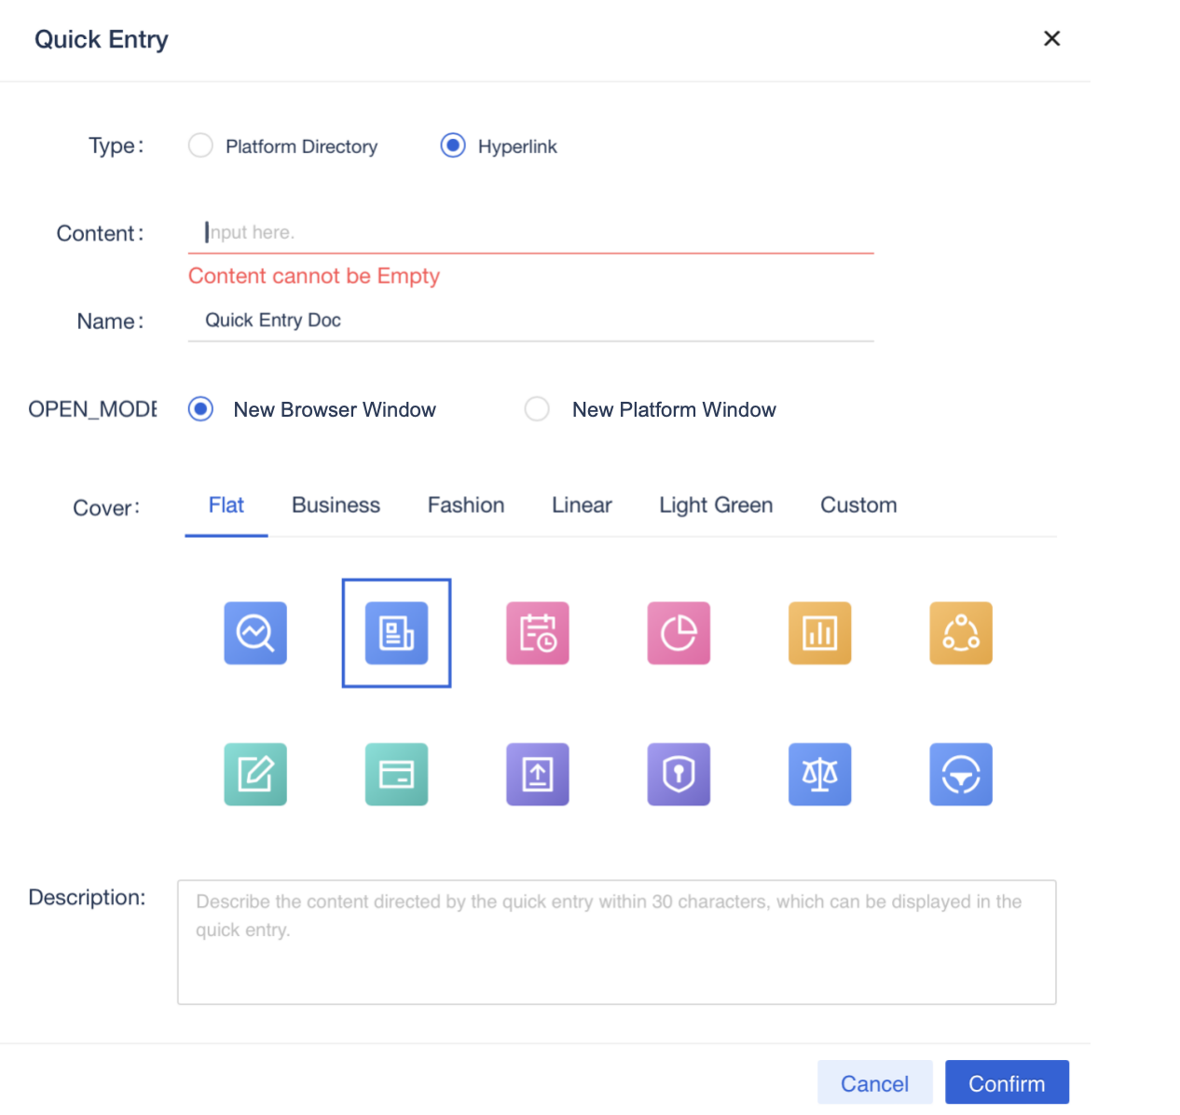Click the 'Description:' label

87,898
